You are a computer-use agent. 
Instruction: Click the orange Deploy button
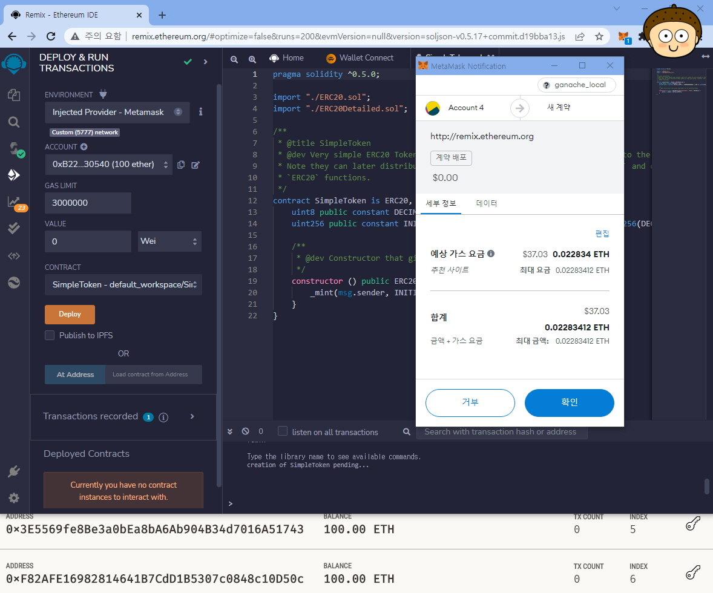coord(70,314)
